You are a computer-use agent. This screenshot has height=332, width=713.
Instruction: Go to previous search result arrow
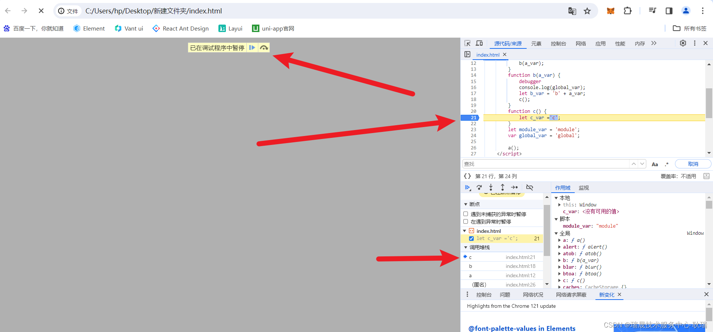click(634, 164)
